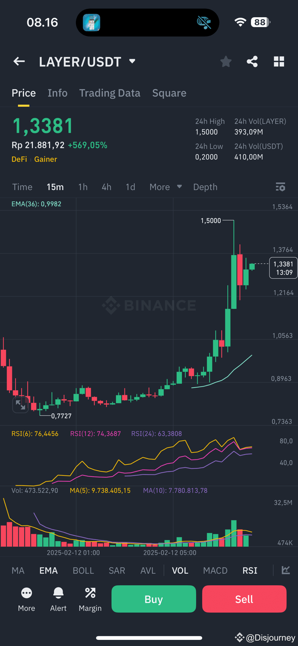This screenshot has height=646, width=298.
Task: Tap the RSI(12): 74,3687 label
Action: coord(95,434)
